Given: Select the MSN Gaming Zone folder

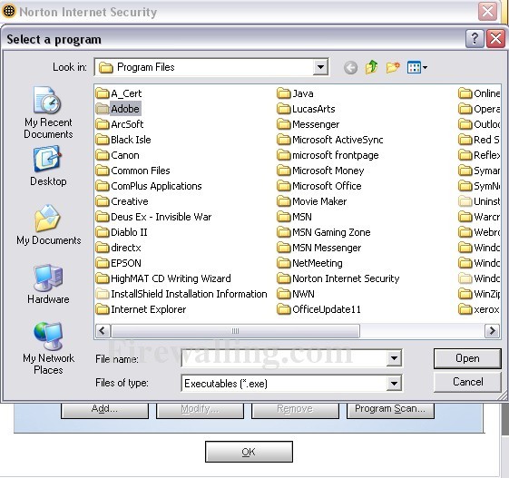Looking at the screenshot, I should coord(324,232).
